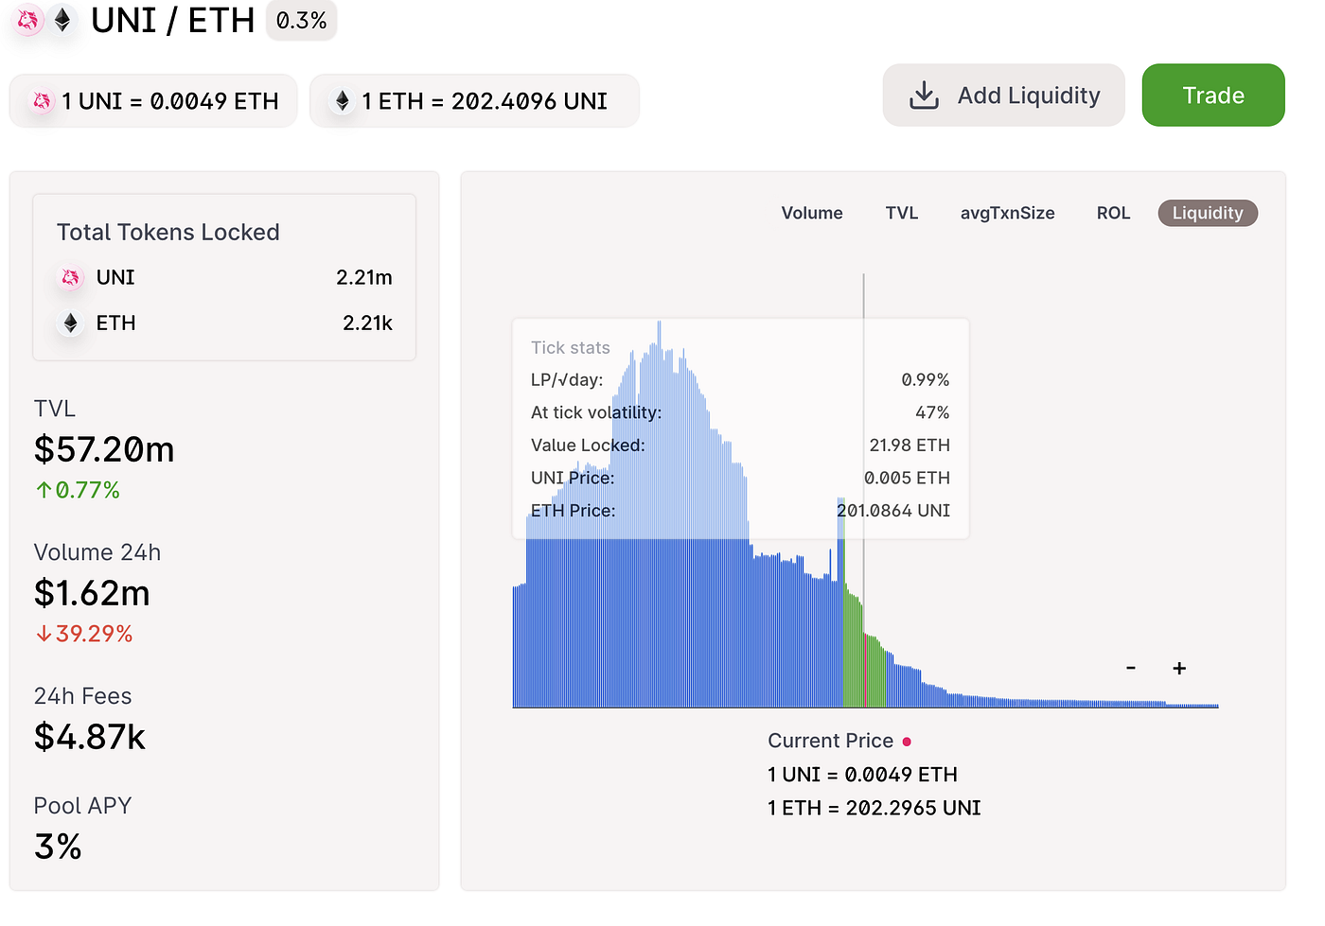Screen dimensions: 1325x926
Task: Click the red Current Price legend dot
Action: pyautogui.click(x=907, y=742)
